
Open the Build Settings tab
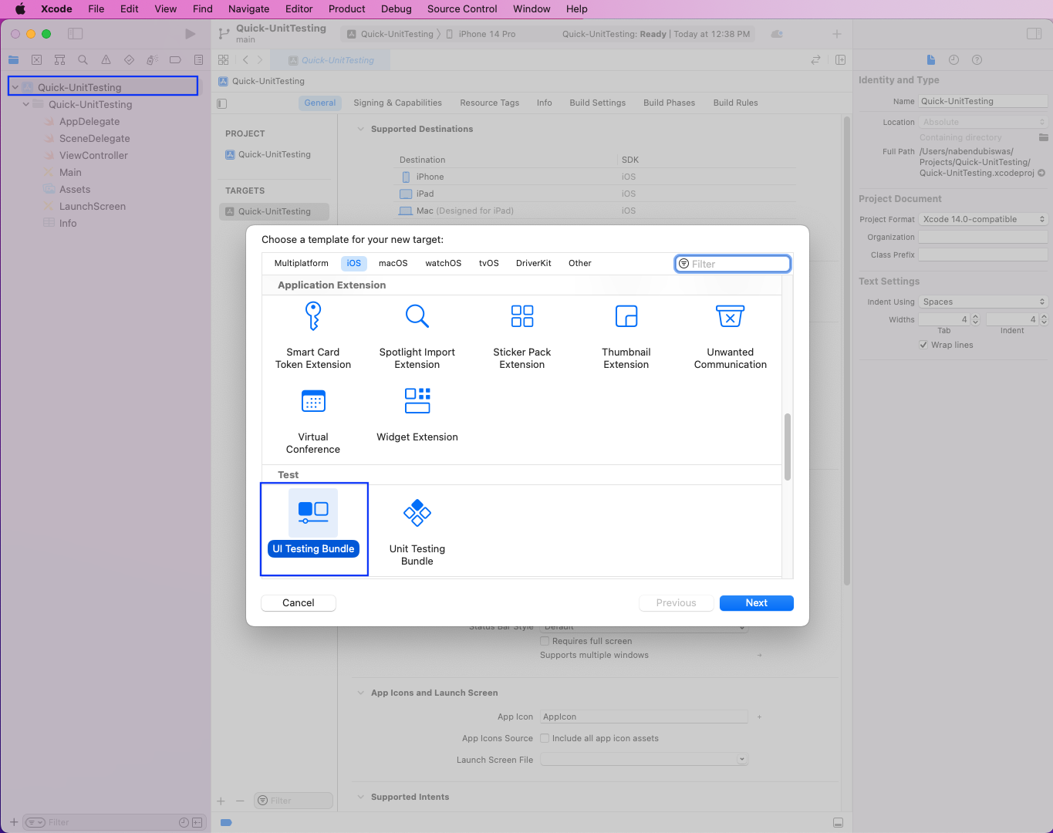click(x=598, y=103)
